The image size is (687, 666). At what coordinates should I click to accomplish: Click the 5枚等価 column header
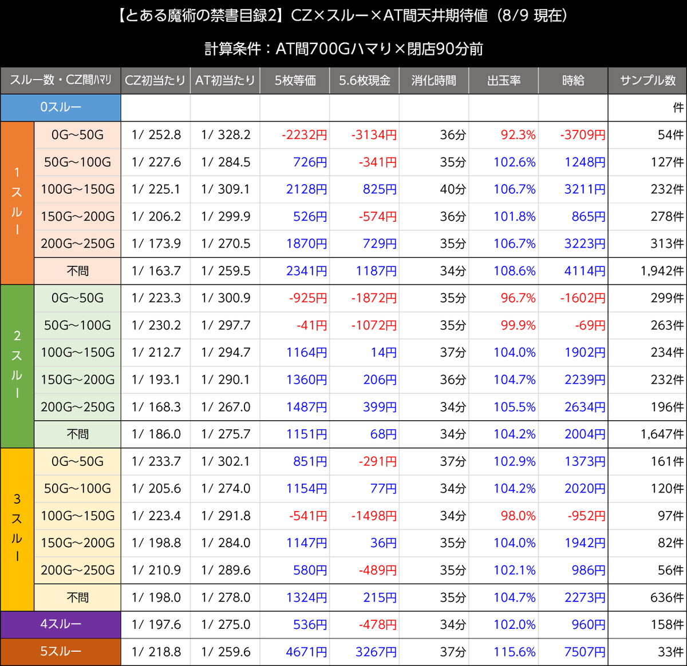295,80
